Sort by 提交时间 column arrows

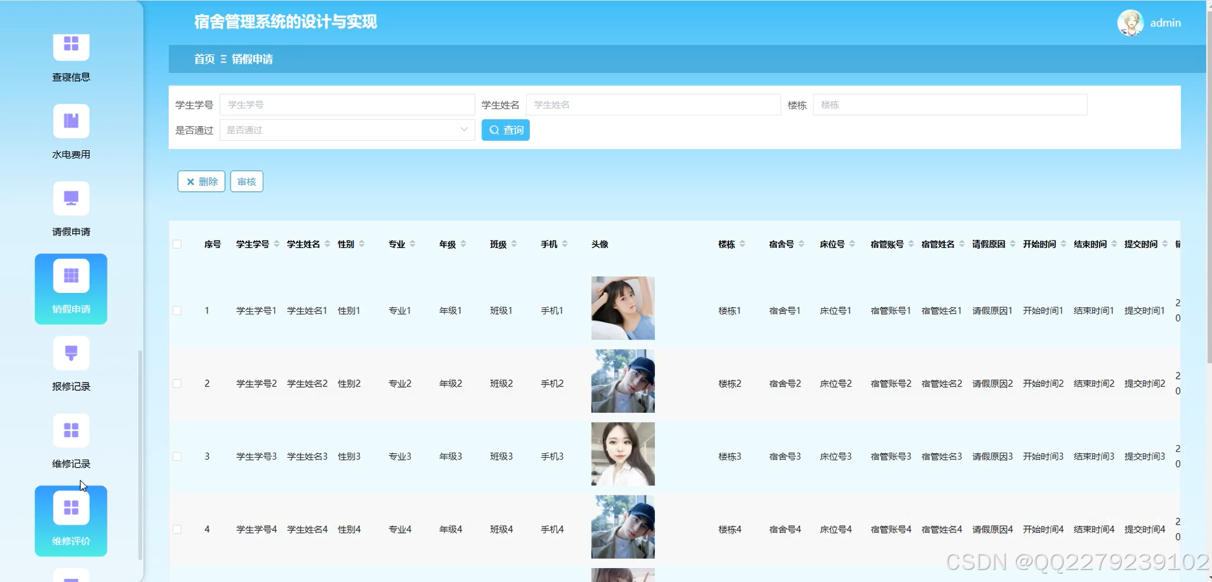tap(1165, 244)
